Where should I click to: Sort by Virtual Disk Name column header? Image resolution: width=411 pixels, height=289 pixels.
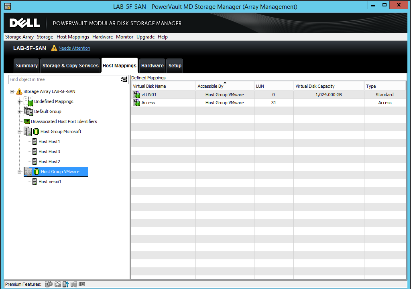pos(163,86)
